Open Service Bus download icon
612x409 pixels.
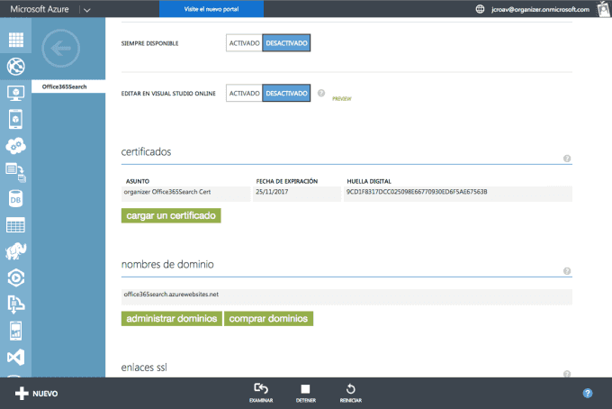[x=16, y=304]
